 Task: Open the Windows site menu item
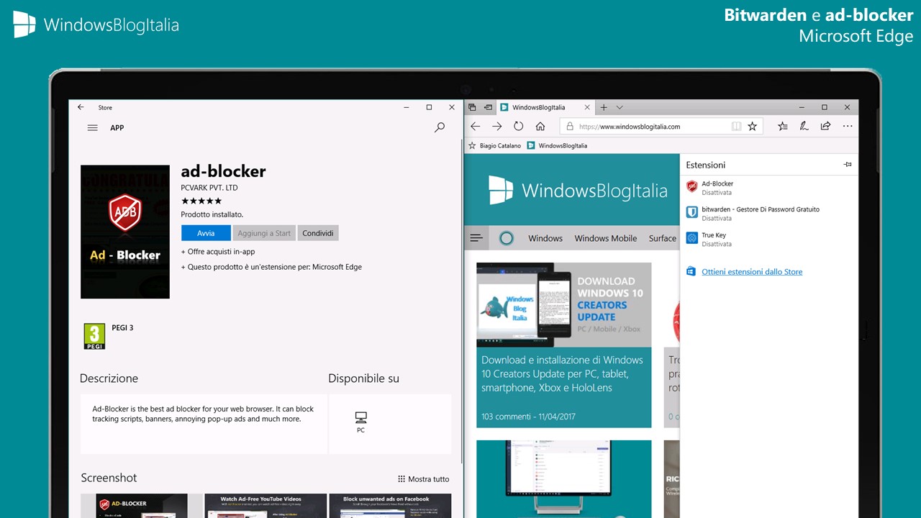click(x=545, y=238)
